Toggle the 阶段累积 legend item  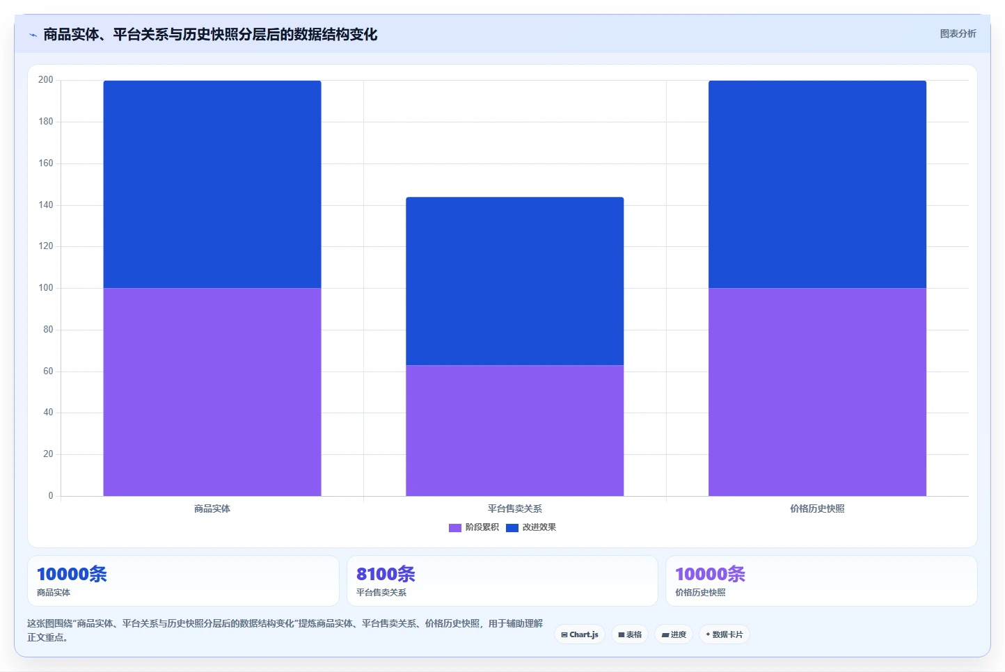(x=474, y=527)
